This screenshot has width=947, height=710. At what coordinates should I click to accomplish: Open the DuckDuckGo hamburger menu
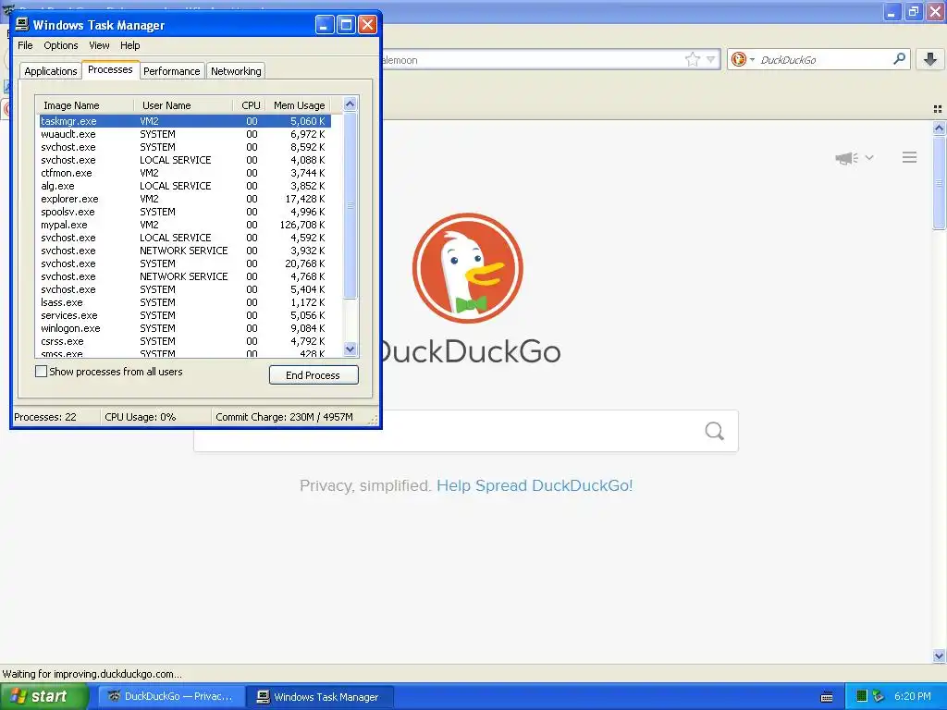coord(910,157)
